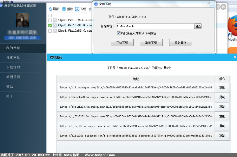Click the 地址 column header
237x157 pixels.
pos(136,79)
